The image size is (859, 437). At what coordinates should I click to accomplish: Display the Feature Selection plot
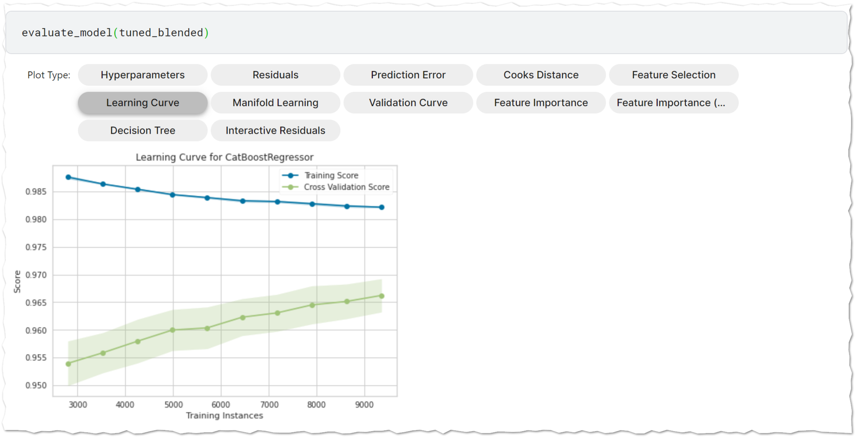tap(673, 75)
